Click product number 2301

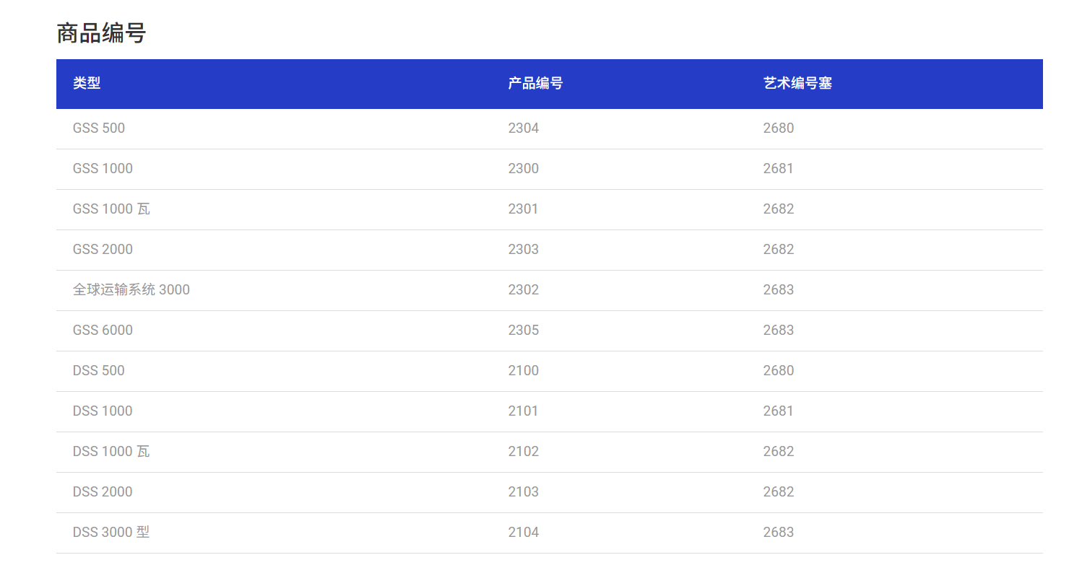(524, 209)
